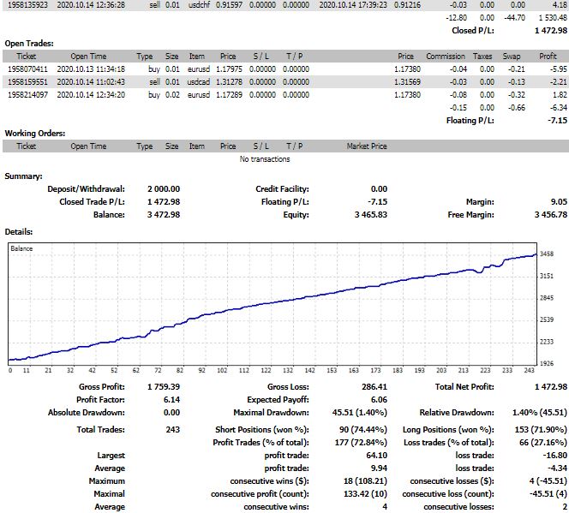The height and width of the screenshot is (513, 569).
Task: Click average loss trade value -4.34
Action: [x=557, y=468]
